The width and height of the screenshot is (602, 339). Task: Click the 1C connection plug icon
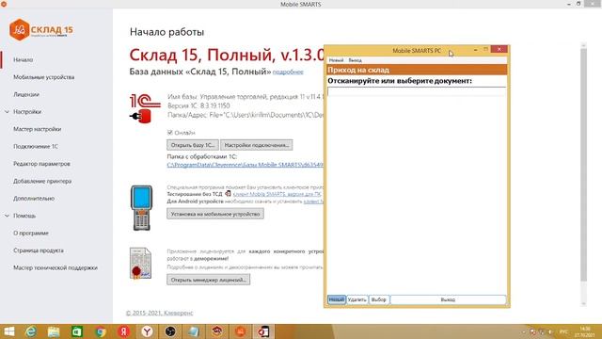[x=141, y=116]
